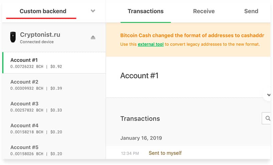Open the Receive tab
Screen dimensions: 273x165
click(204, 11)
